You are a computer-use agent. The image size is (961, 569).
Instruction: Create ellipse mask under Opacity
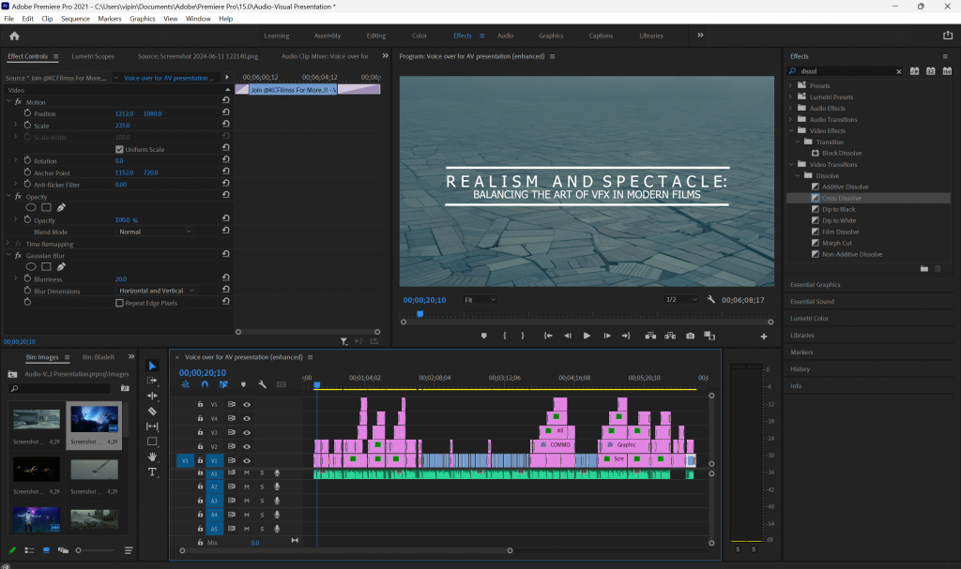coord(31,207)
